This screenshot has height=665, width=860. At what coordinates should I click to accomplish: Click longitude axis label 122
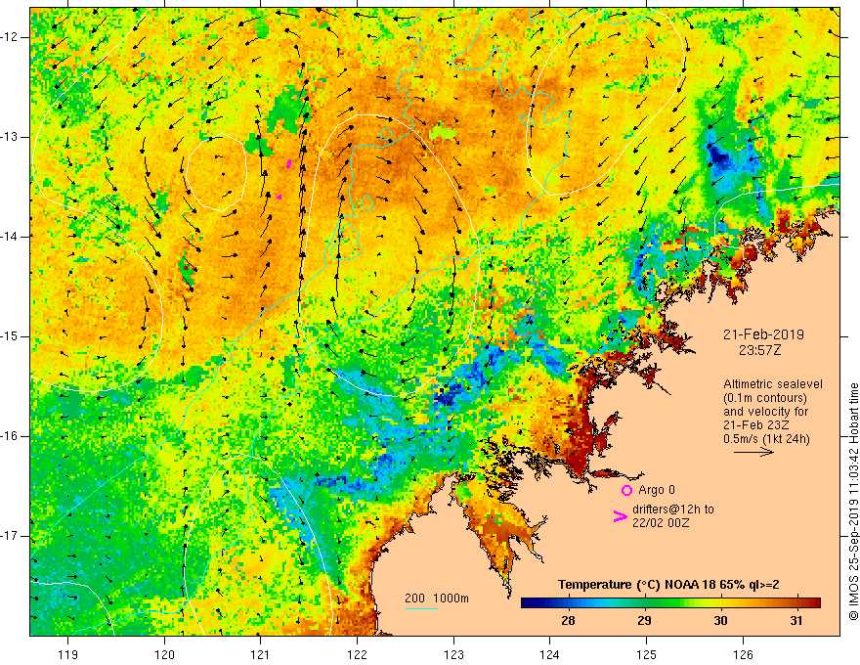click(357, 654)
